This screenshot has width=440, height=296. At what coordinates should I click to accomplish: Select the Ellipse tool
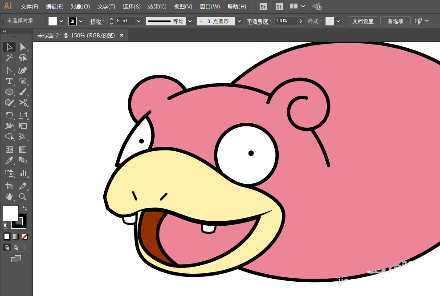click(x=9, y=92)
